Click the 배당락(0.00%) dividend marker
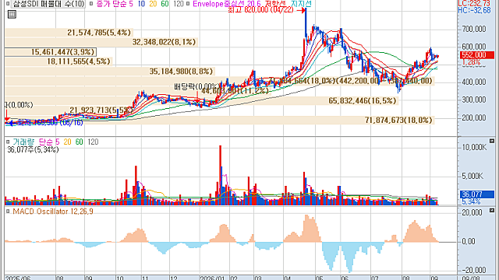This screenshot has height=280, width=499. tap(196, 86)
